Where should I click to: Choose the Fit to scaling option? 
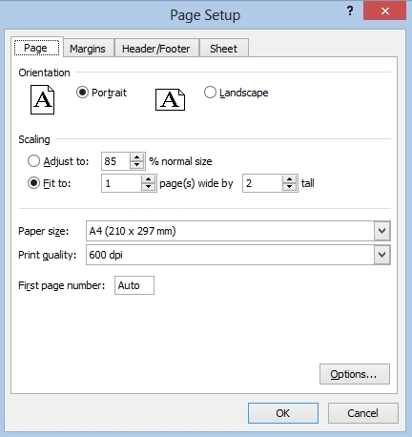click(33, 183)
